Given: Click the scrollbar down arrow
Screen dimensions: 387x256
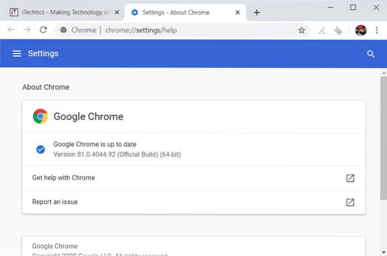Looking at the screenshot, I should 384,252.
